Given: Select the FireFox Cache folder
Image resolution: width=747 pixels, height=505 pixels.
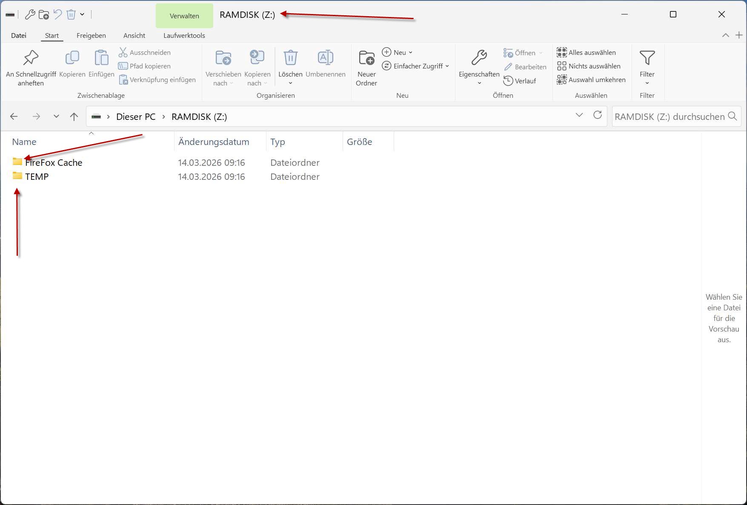Looking at the screenshot, I should tap(53, 162).
